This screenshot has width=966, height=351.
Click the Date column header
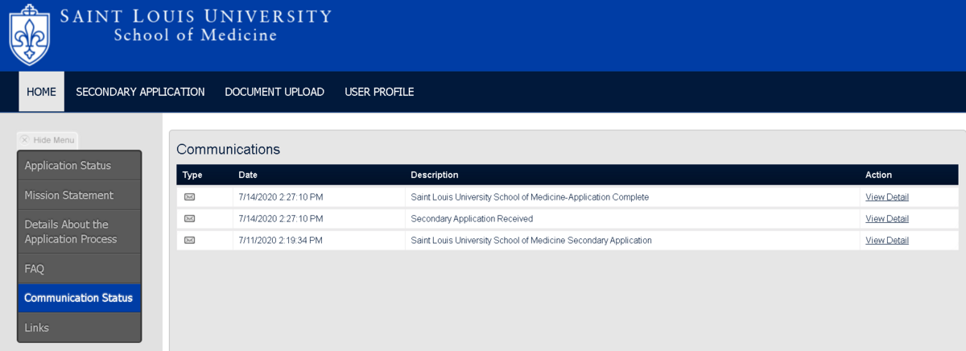click(248, 175)
